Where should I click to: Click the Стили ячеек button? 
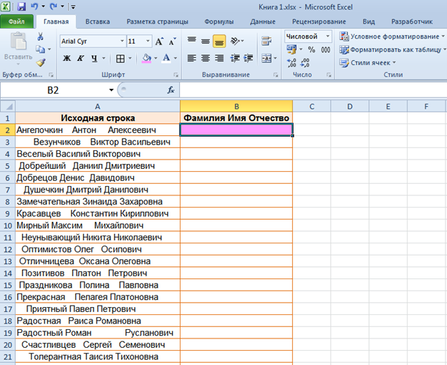pyautogui.click(x=372, y=62)
